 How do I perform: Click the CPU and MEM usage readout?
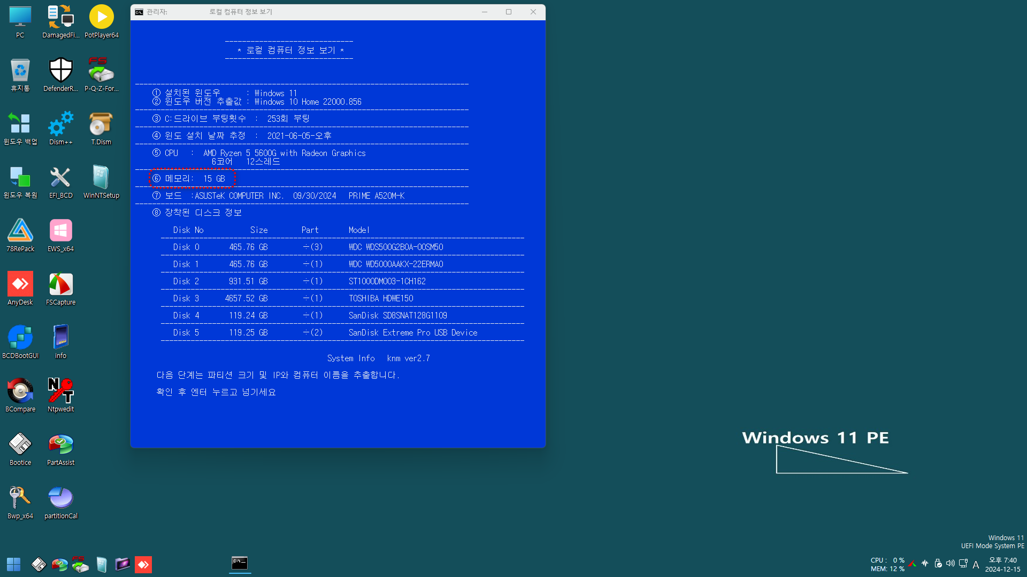point(887,565)
